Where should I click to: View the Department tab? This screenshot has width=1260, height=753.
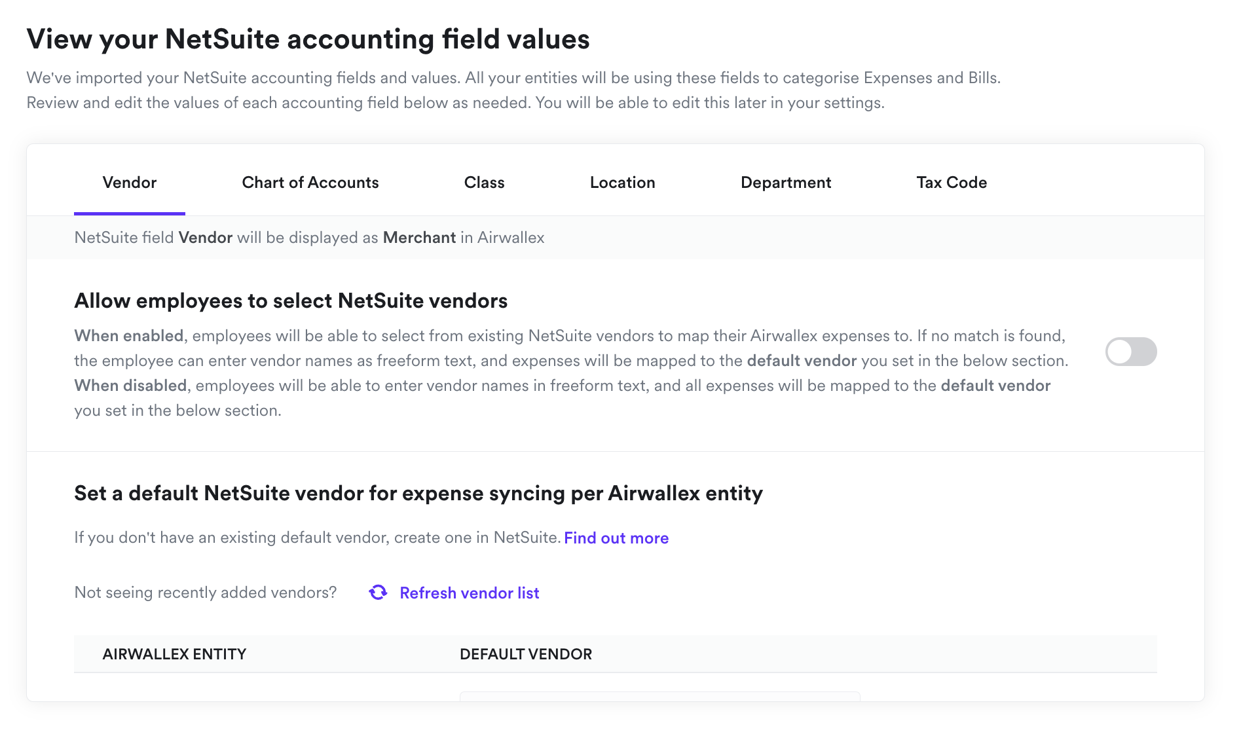tap(785, 183)
